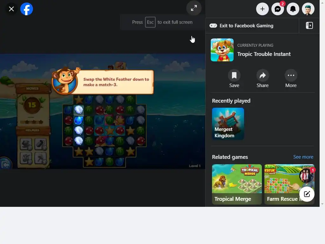Open the Tropic Trouble Instant game thumbnail
This screenshot has width=325, height=244.
222,50
